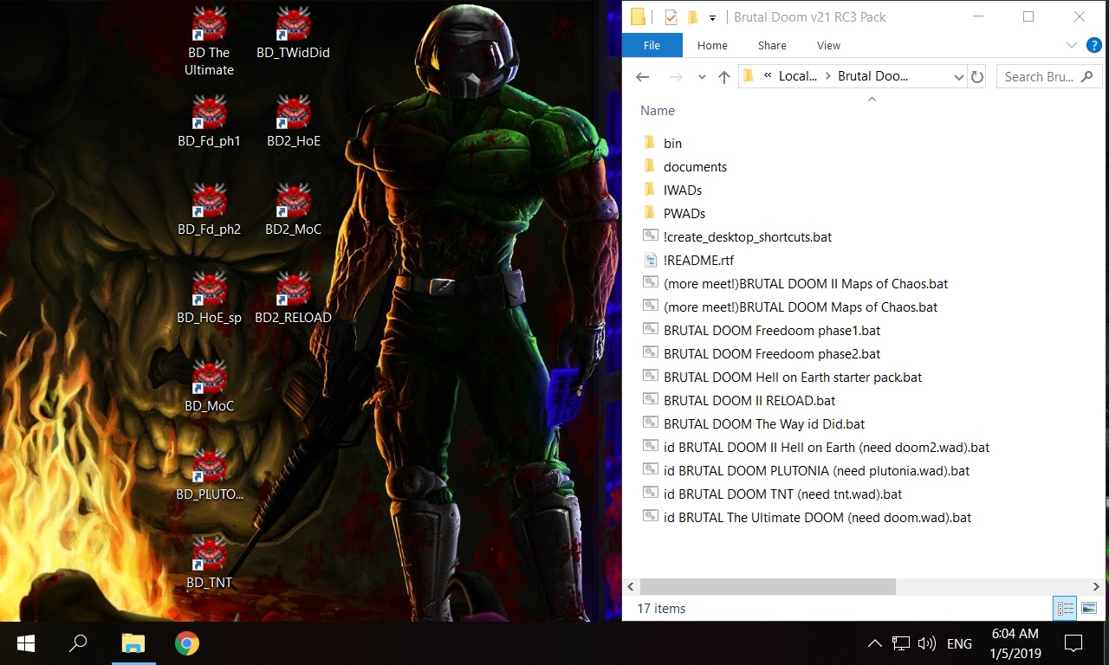Open the Windows Start menu
1109x665 pixels.
25,643
